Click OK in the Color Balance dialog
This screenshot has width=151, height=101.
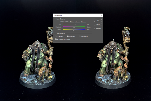tap(97, 20)
